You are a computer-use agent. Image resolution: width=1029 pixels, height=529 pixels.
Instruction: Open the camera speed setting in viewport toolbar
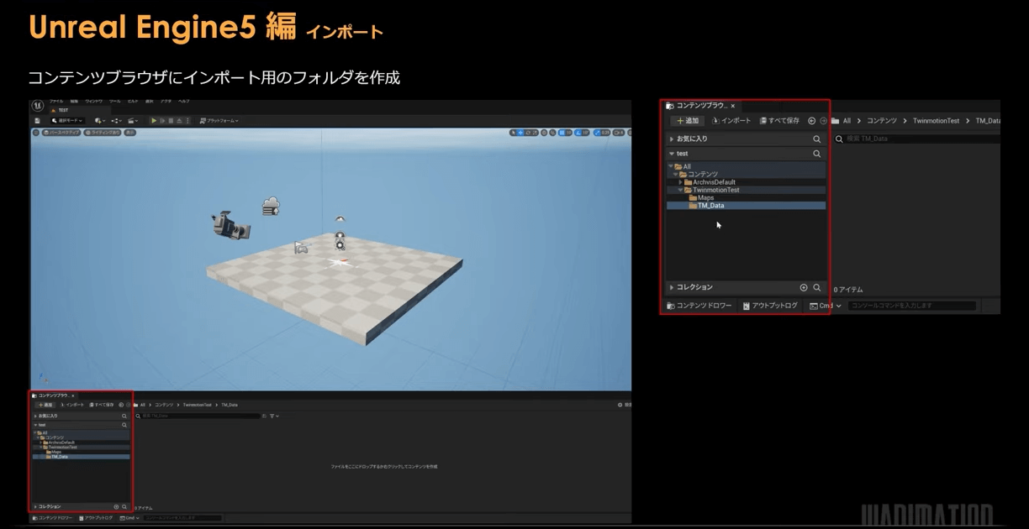[x=619, y=133]
